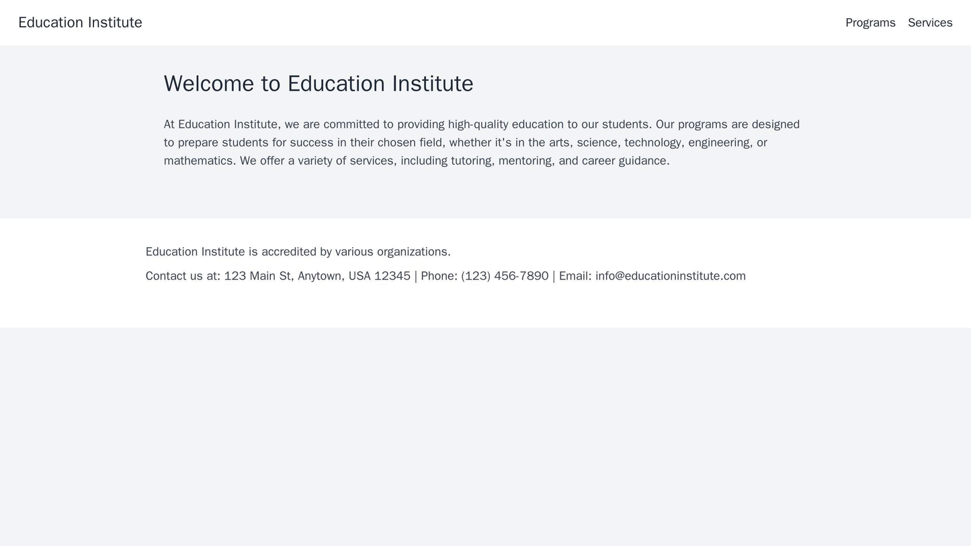Image resolution: width=971 pixels, height=546 pixels.
Task: Open the Programs navigation link
Action: (x=870, y=22)
